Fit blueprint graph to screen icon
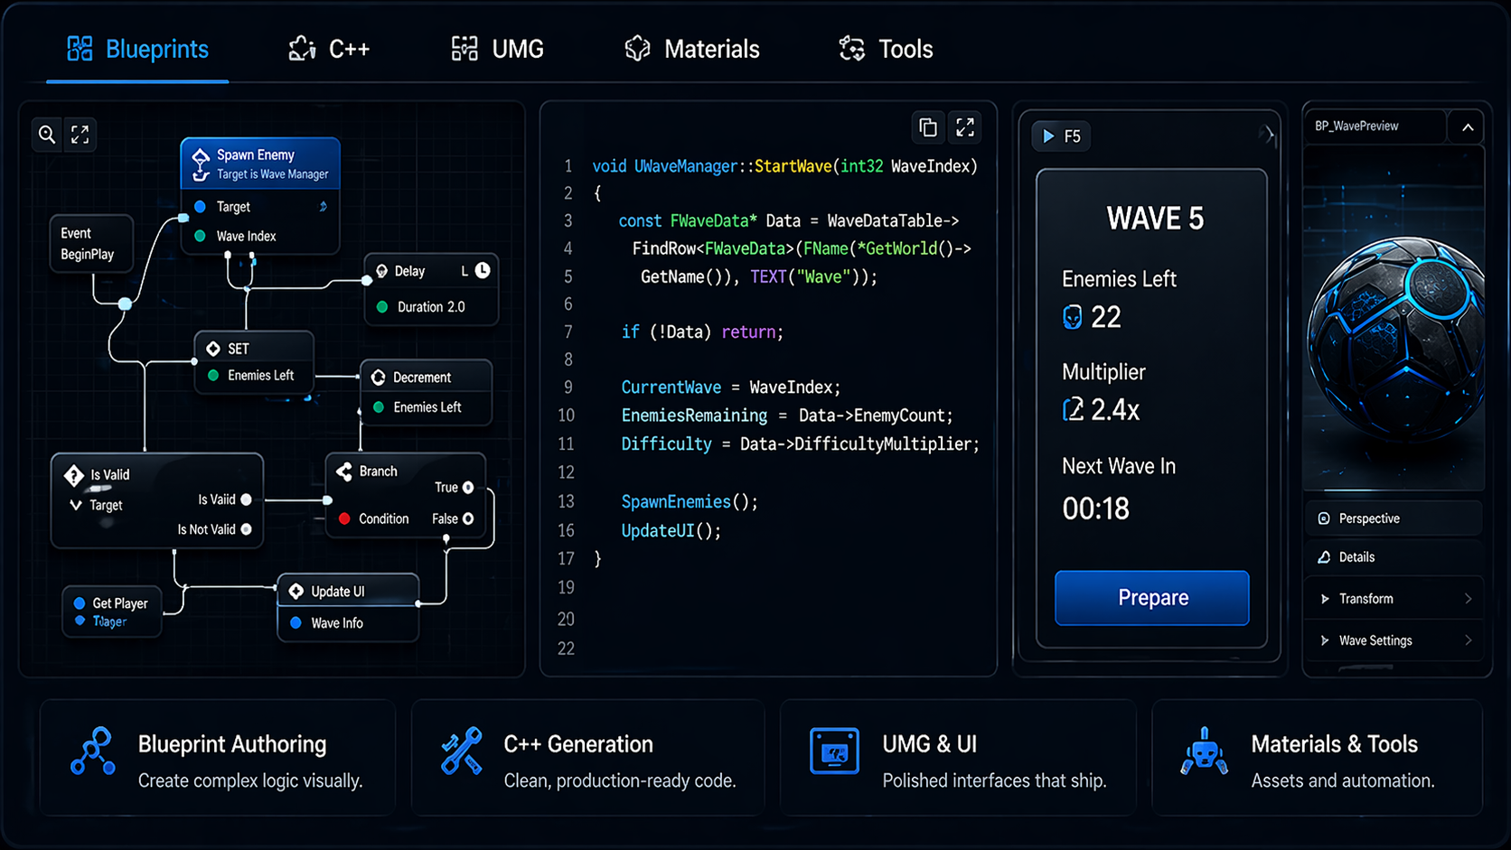The width and height of the screenshot is (1511, 850). [80, 135]
